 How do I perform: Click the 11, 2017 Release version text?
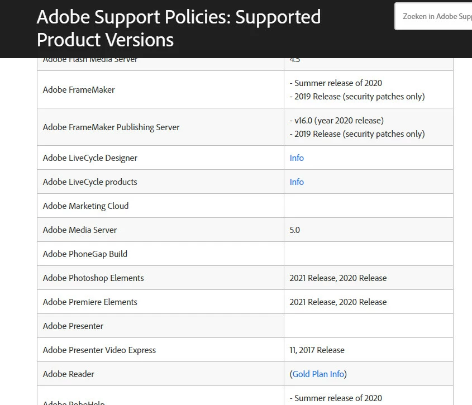tap(317, 350)
